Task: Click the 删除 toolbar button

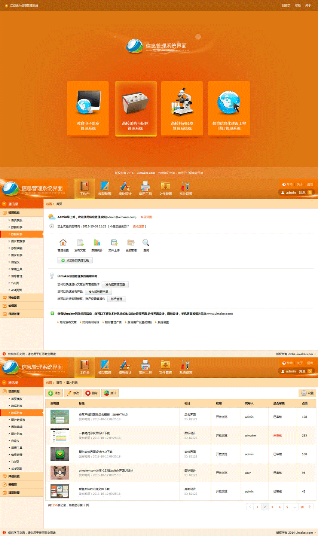Action: pyautogui.click(x=91, y=393)
